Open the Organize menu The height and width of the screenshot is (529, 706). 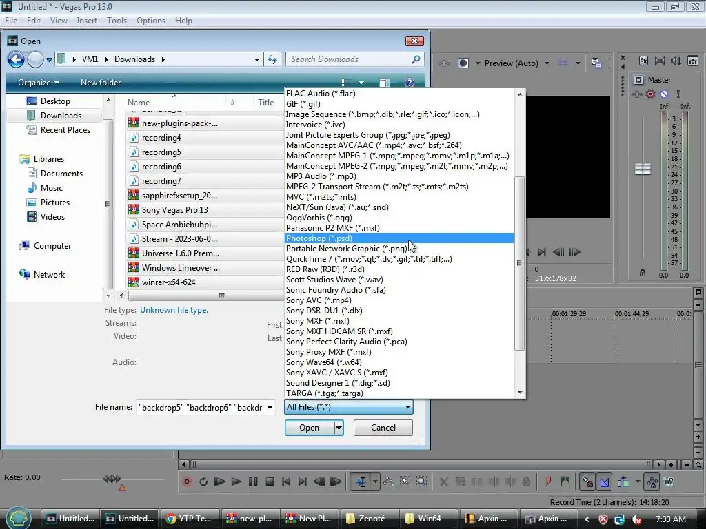[x=39, y=83]
